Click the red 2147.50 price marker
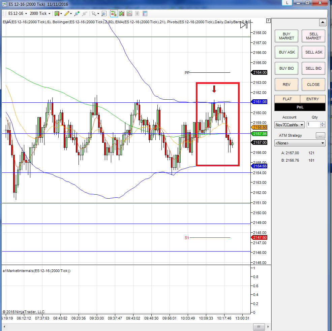The height and width of the screenshot is (331, 332). click(259, 237)
